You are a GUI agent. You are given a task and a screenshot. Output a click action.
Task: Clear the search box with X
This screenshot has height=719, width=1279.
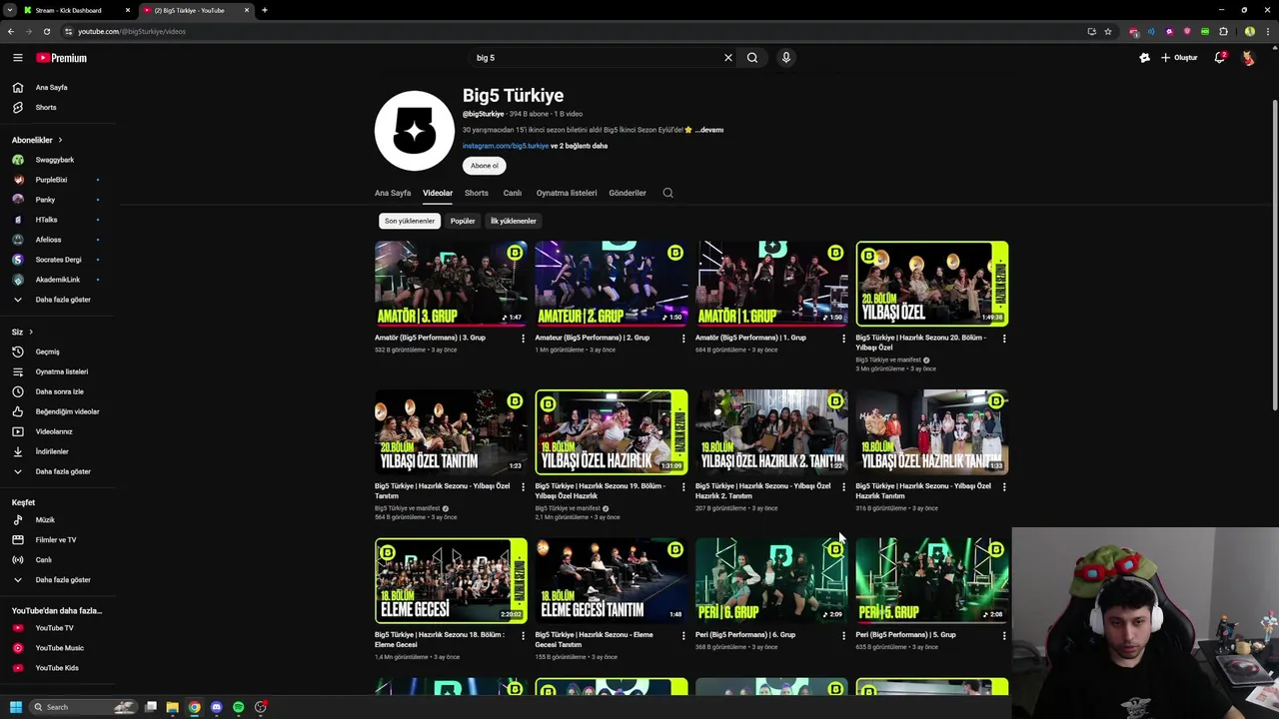click(x=728, y=58)
